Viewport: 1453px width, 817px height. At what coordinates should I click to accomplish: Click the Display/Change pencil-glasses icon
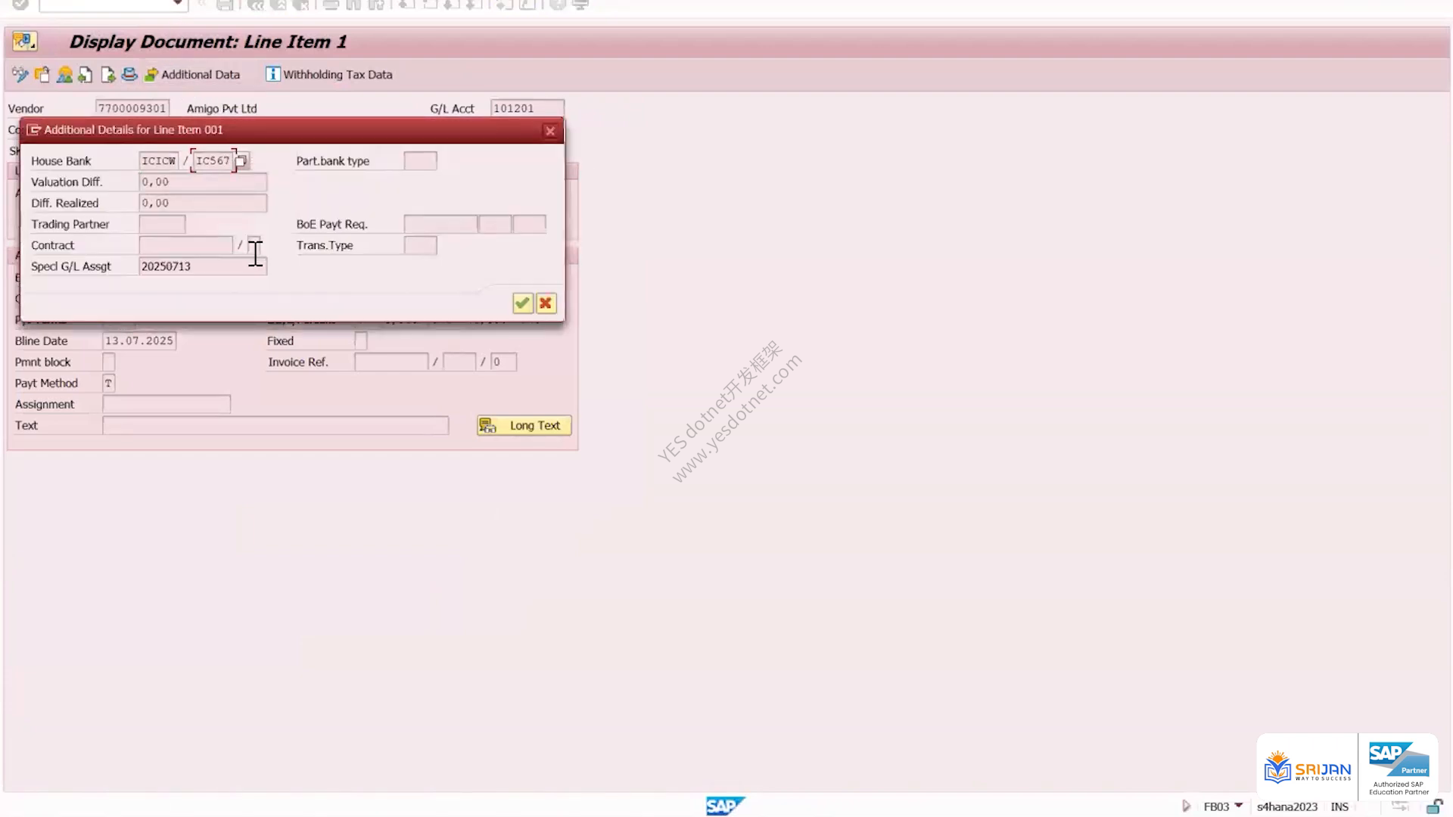20,74
